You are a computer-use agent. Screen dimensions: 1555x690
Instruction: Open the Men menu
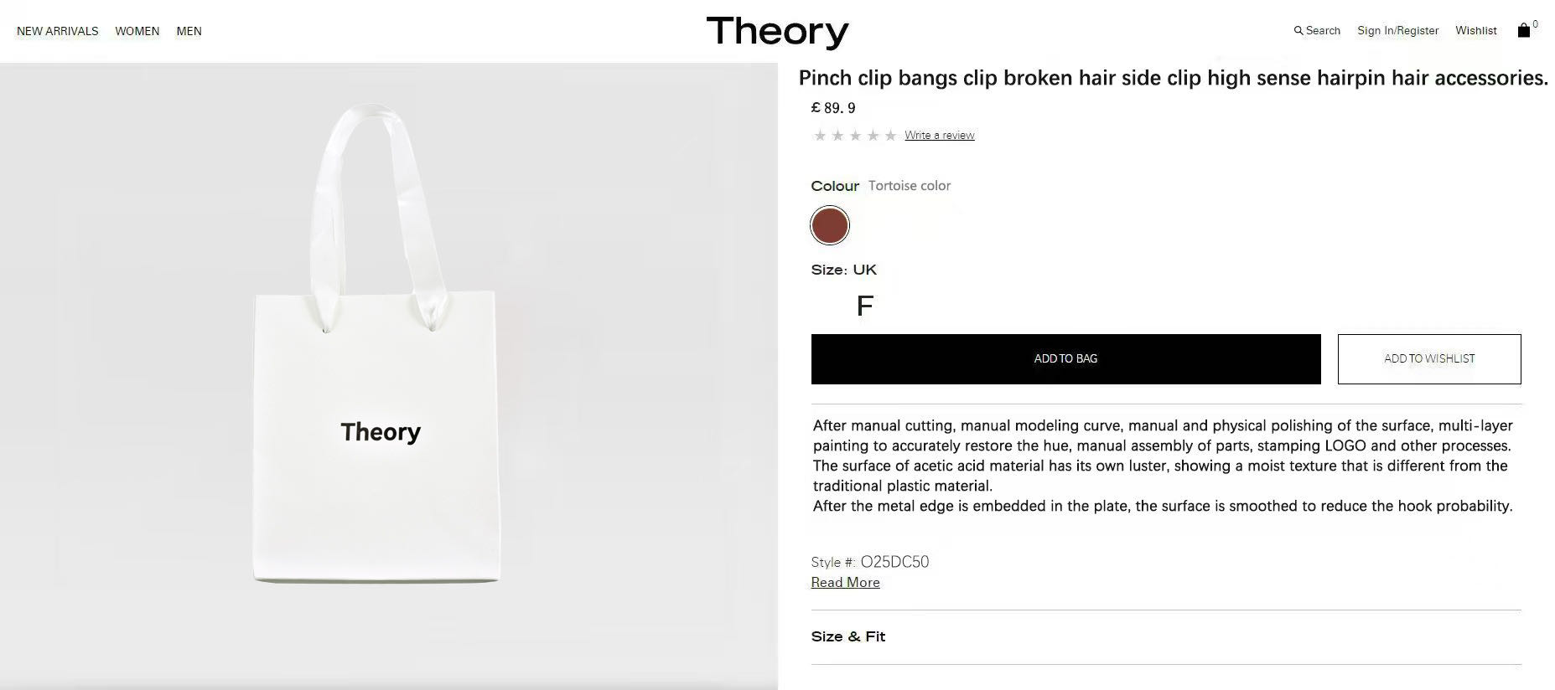click(189, 31)
